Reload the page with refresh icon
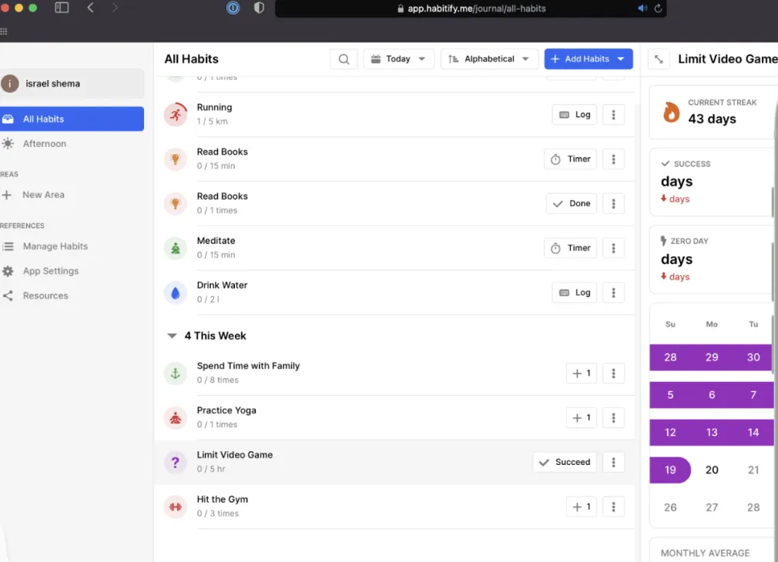Viewport: 778px width, 562px height. pos(658,8)
